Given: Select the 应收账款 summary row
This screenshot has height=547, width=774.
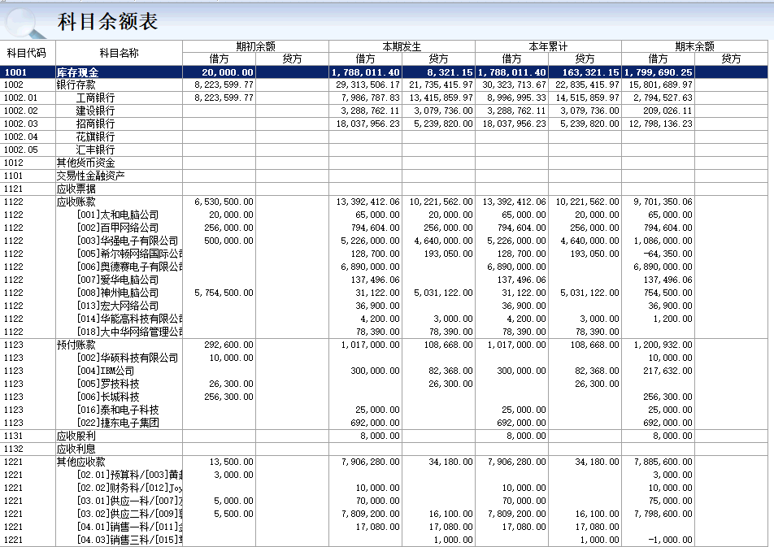Looking at the screenshot, I should pos(384,202).
